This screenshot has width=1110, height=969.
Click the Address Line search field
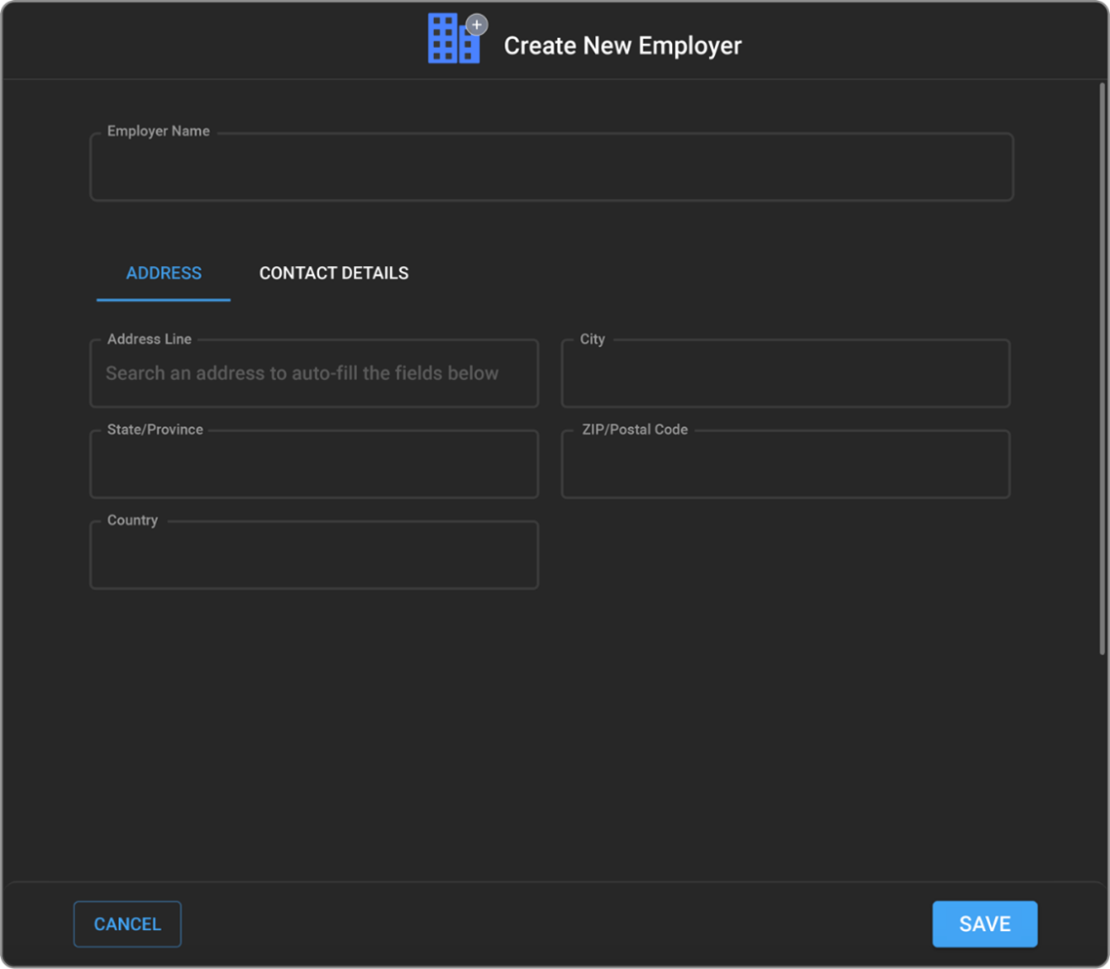313,374
